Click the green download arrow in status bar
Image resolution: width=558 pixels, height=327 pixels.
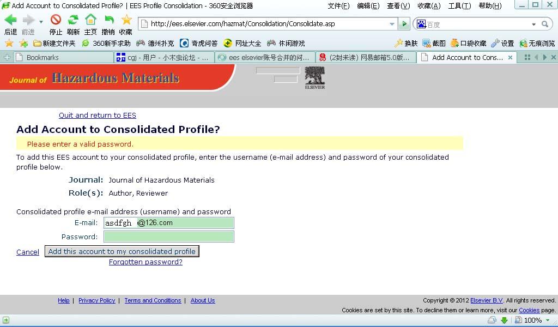pyautogui.click(x=504, y=320)
